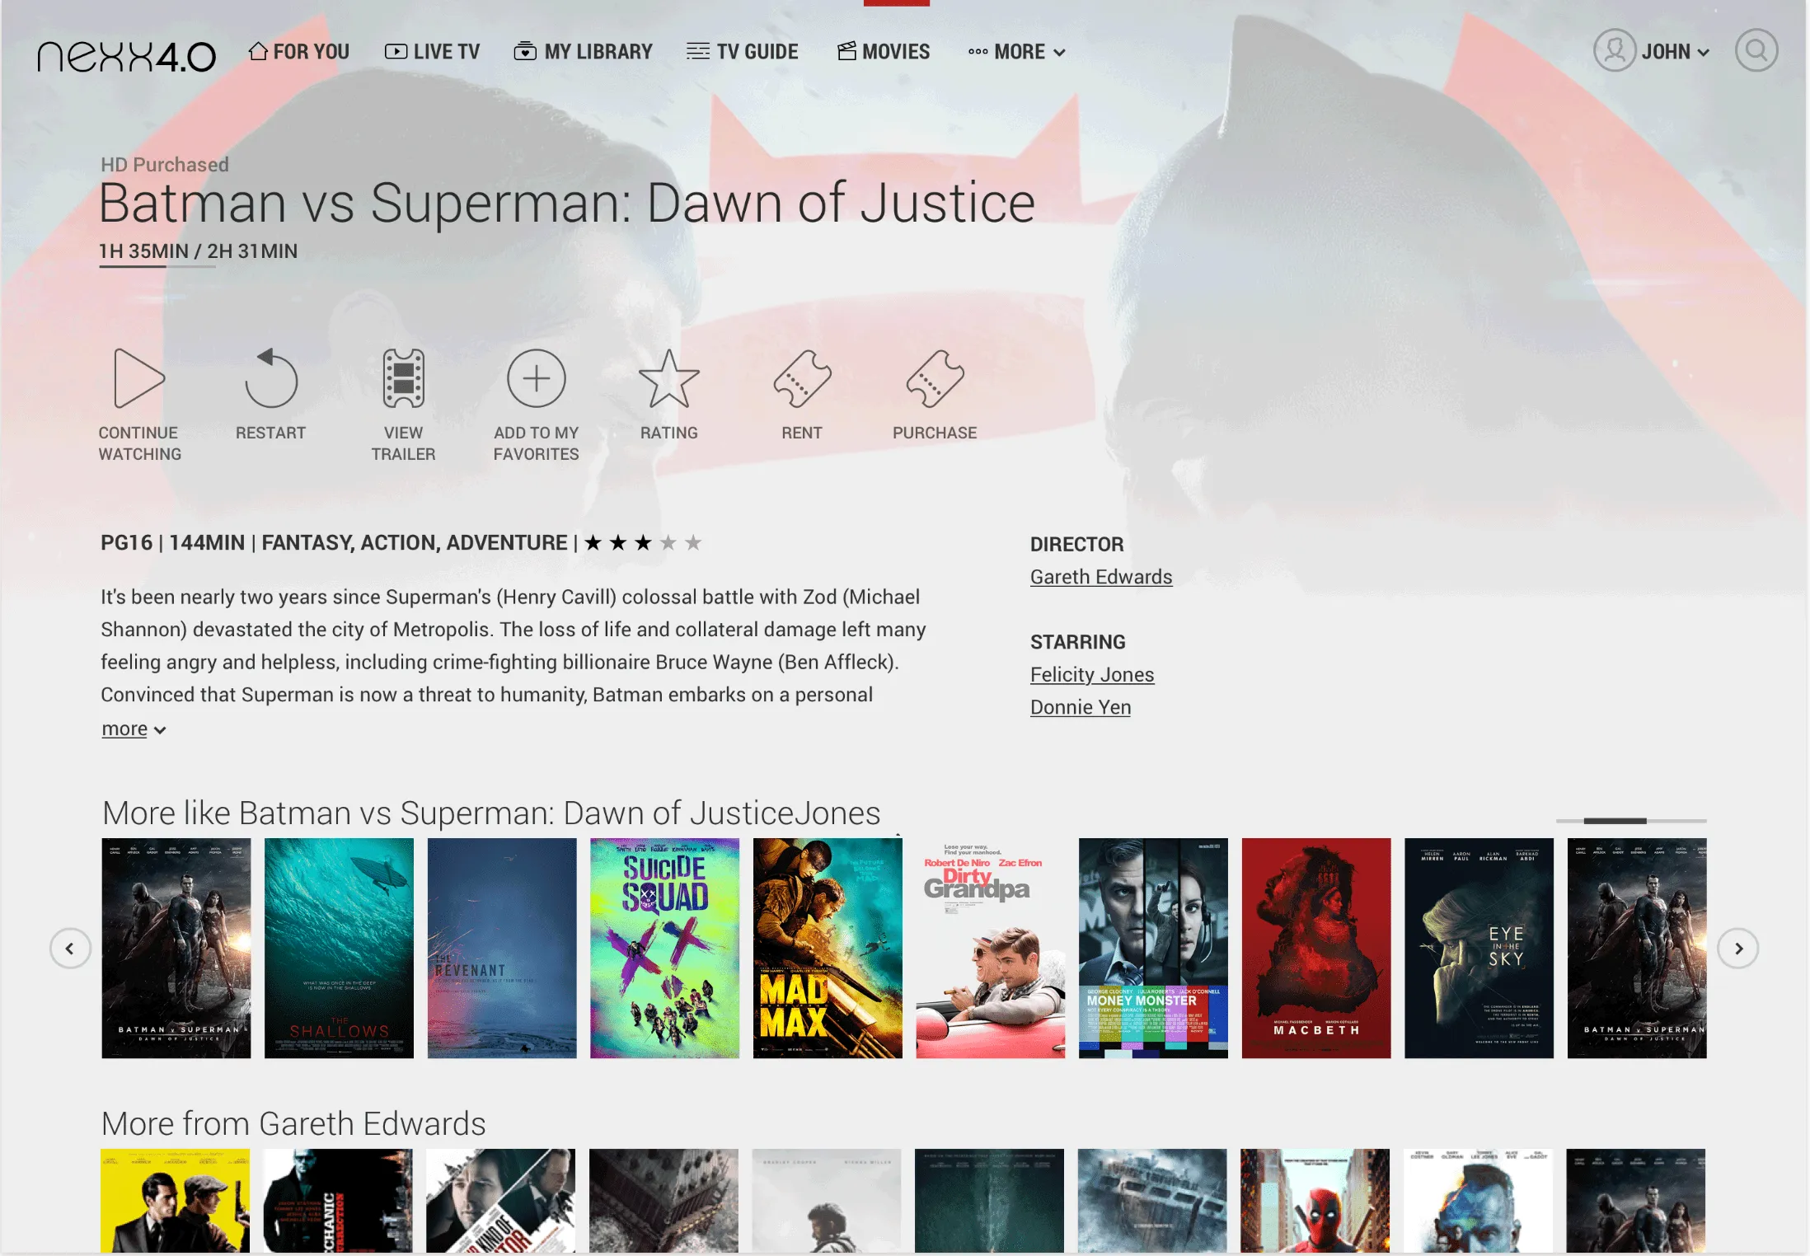
Task: Open My Library tab
Action: pyautogui.click(x=583, y=51)
